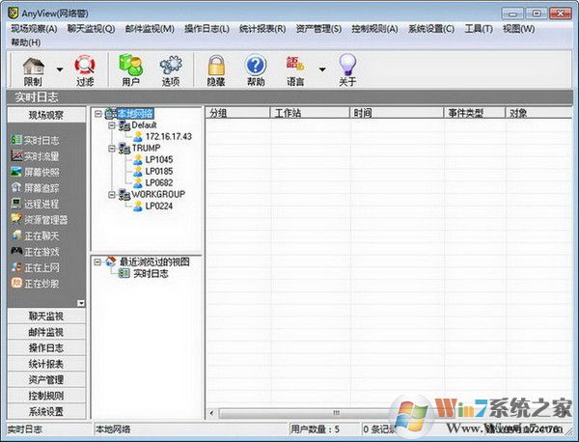579x442 pixels.
Task: Select workstation LP0682
Action: [x=159, y=182]
